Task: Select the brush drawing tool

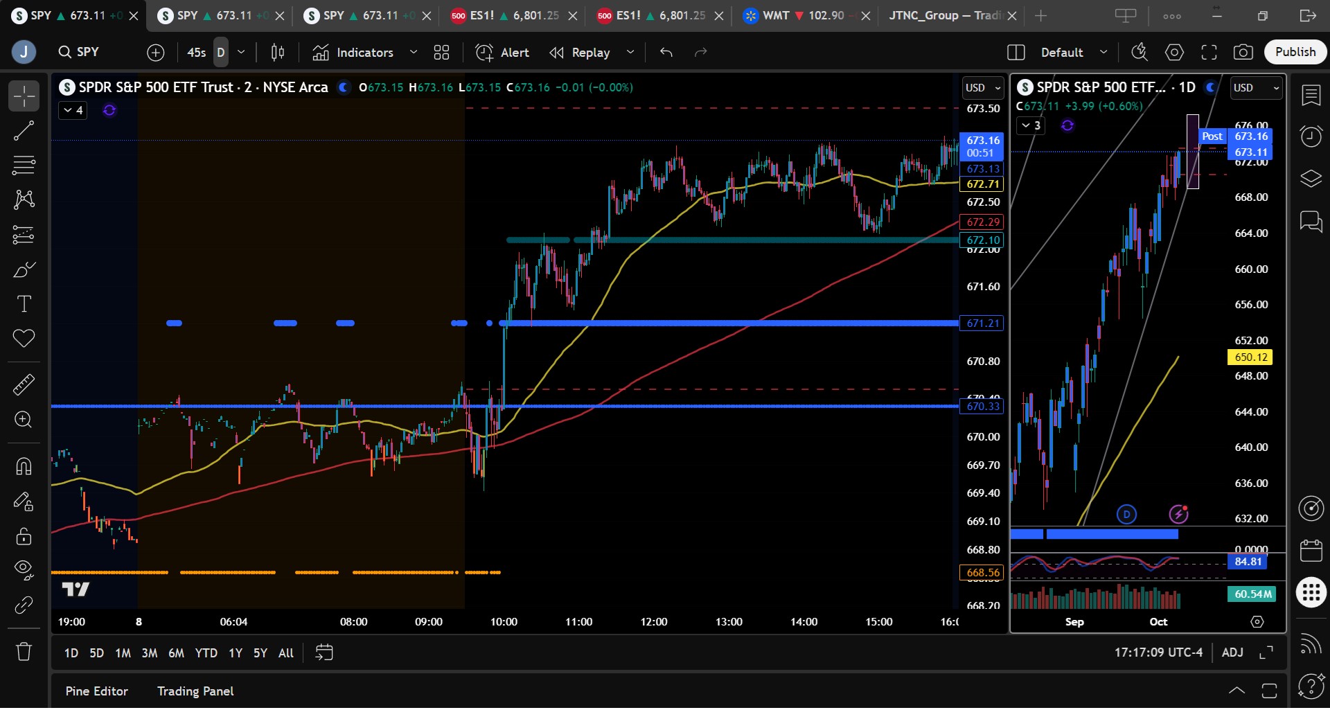Action: pos(24,269)
